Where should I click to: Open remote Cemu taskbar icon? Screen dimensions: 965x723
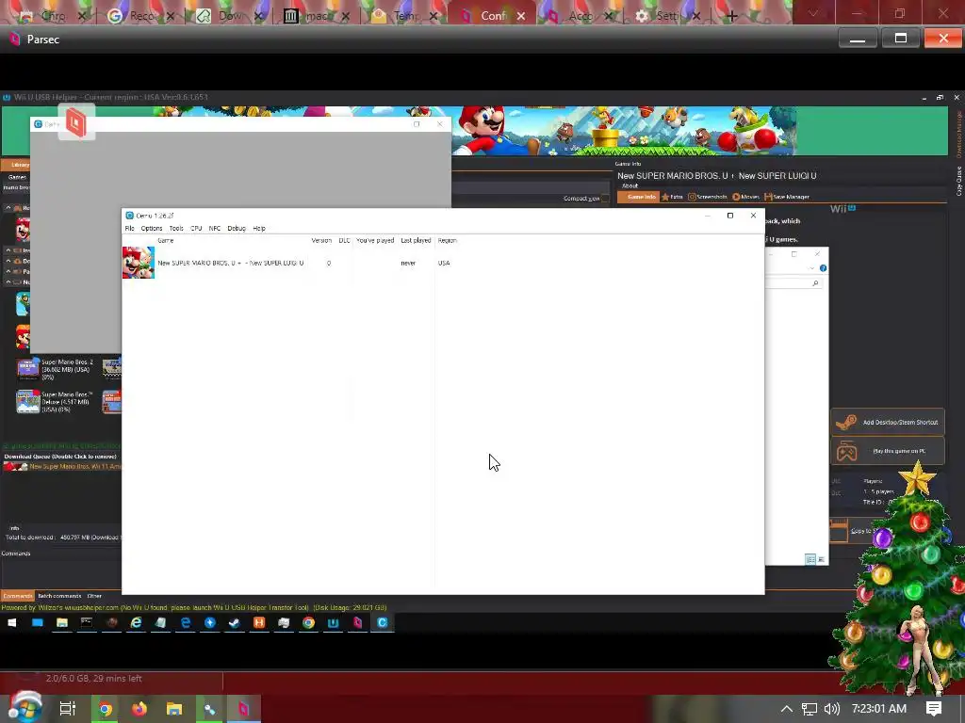[x=383, y=623]
